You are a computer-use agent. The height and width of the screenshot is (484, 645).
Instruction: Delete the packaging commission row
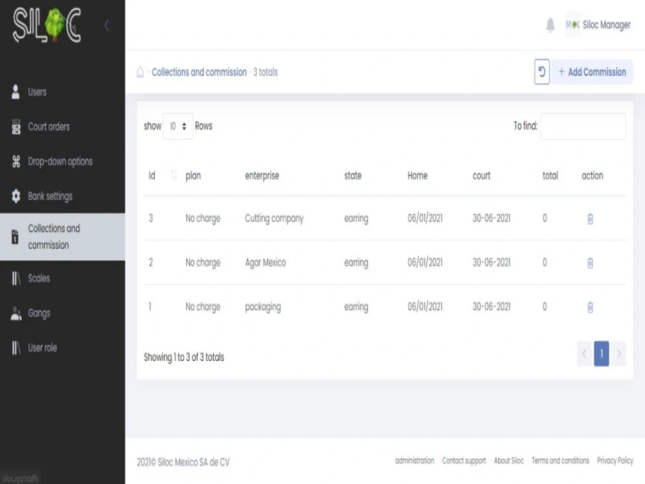[x=590, y=307]
